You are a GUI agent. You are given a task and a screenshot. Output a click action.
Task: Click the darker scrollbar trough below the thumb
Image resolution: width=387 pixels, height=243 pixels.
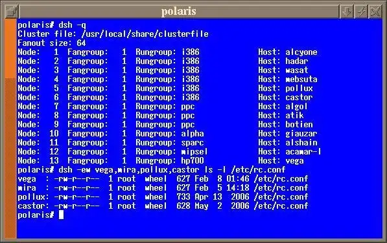(x=10, y=158)
